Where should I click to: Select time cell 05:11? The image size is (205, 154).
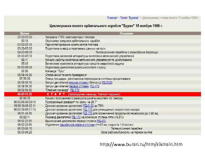point(25,60)
